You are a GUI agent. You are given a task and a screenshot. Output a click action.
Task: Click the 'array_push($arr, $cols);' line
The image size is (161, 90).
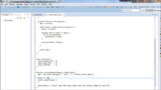[x=52, y=42]
